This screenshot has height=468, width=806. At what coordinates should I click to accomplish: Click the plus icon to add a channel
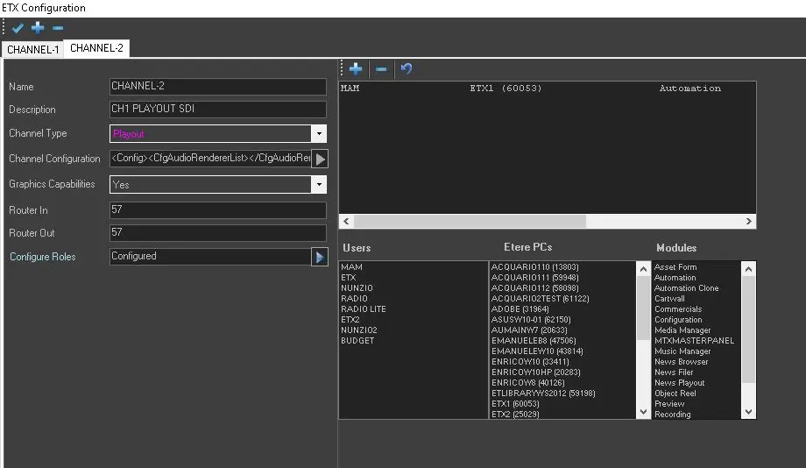pos(38,28)
